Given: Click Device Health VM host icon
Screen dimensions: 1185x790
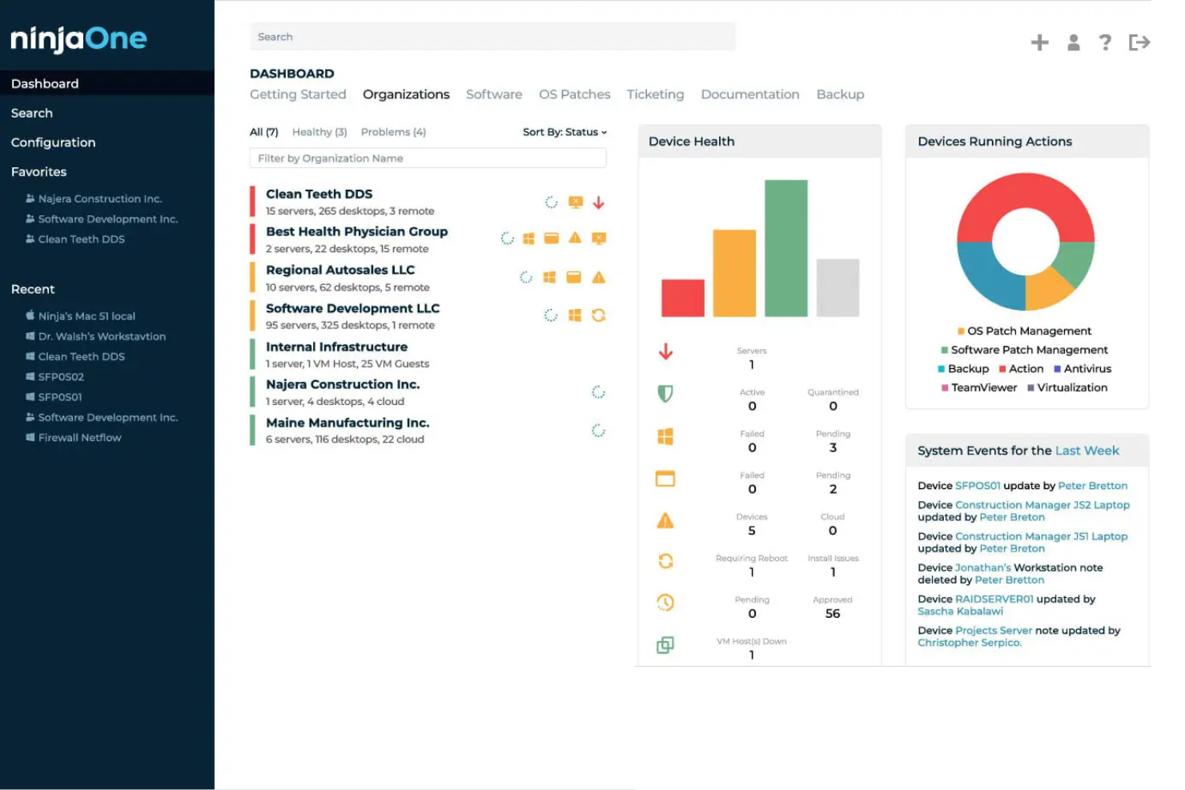Looking at the screenshot, I should (665, 645).
